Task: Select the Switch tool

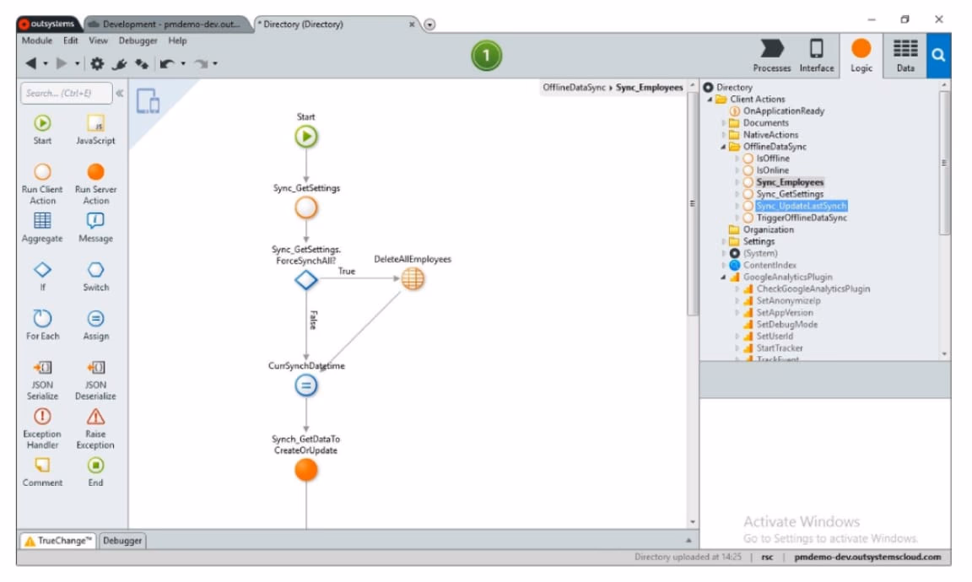Action: [x=95, y=276]
